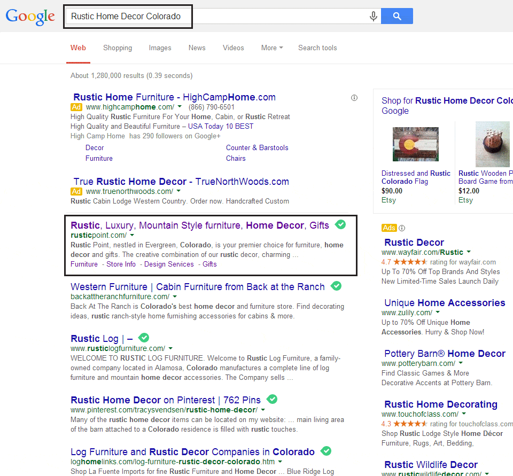Click the Ad badge under TrueNorthWoods title
Screen dimensions: 513x476
[x=76, y=191]
